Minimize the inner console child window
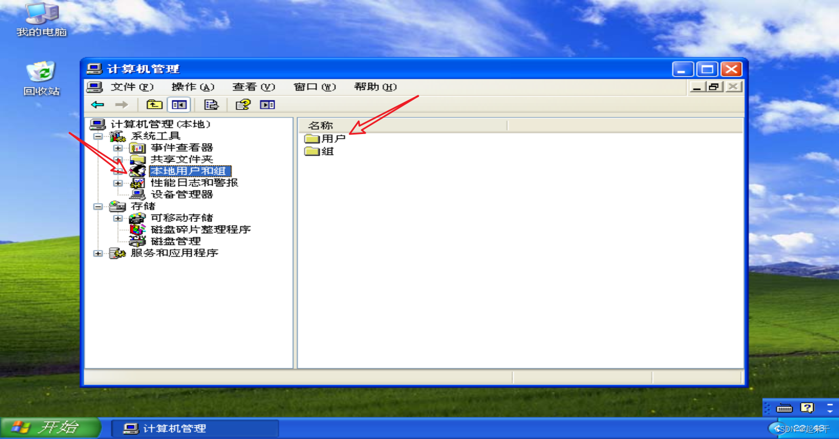This screenshot has width=839, height=439. [696, 87]
